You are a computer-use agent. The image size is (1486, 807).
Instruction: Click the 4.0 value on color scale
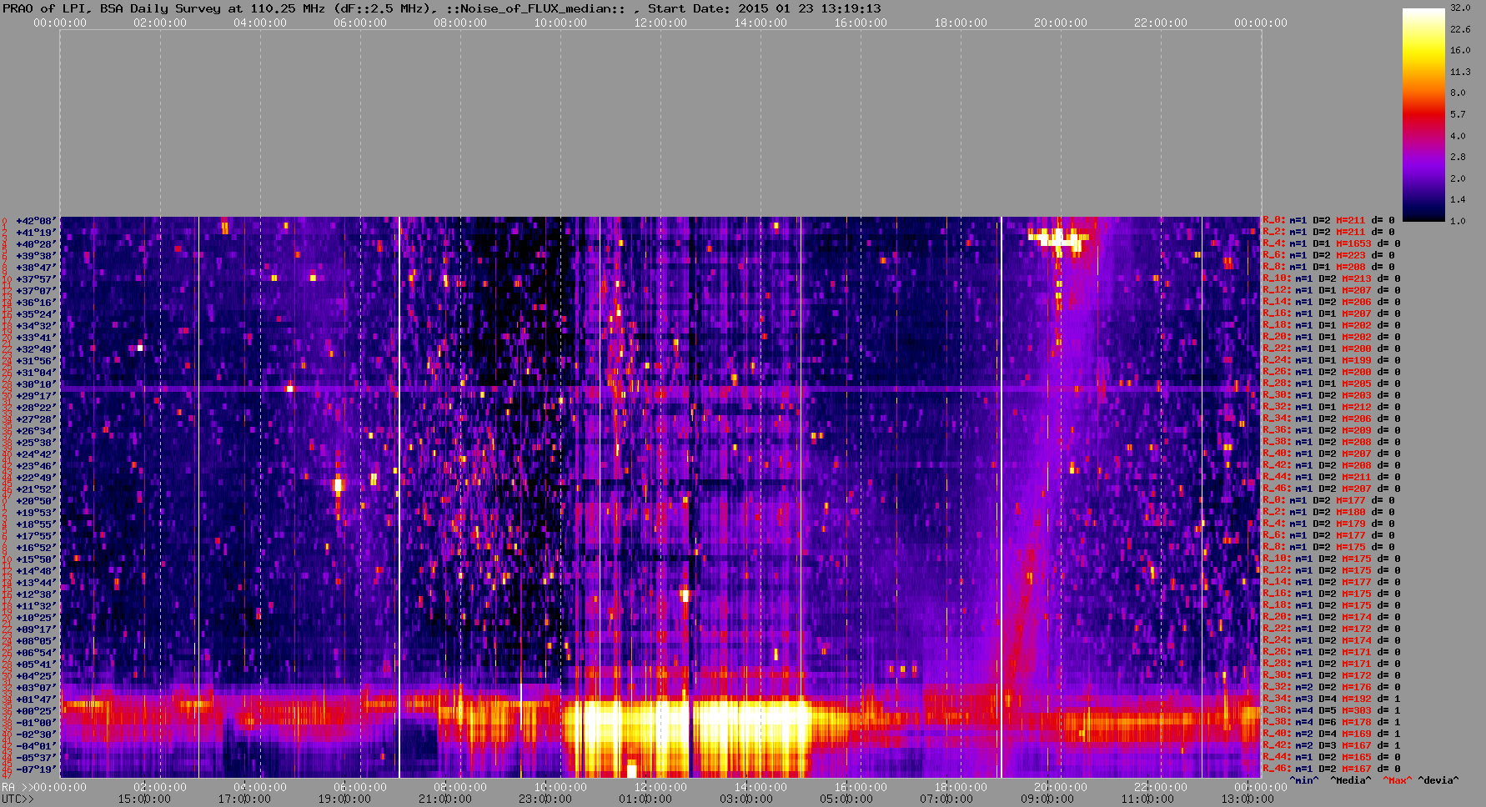1458,136
